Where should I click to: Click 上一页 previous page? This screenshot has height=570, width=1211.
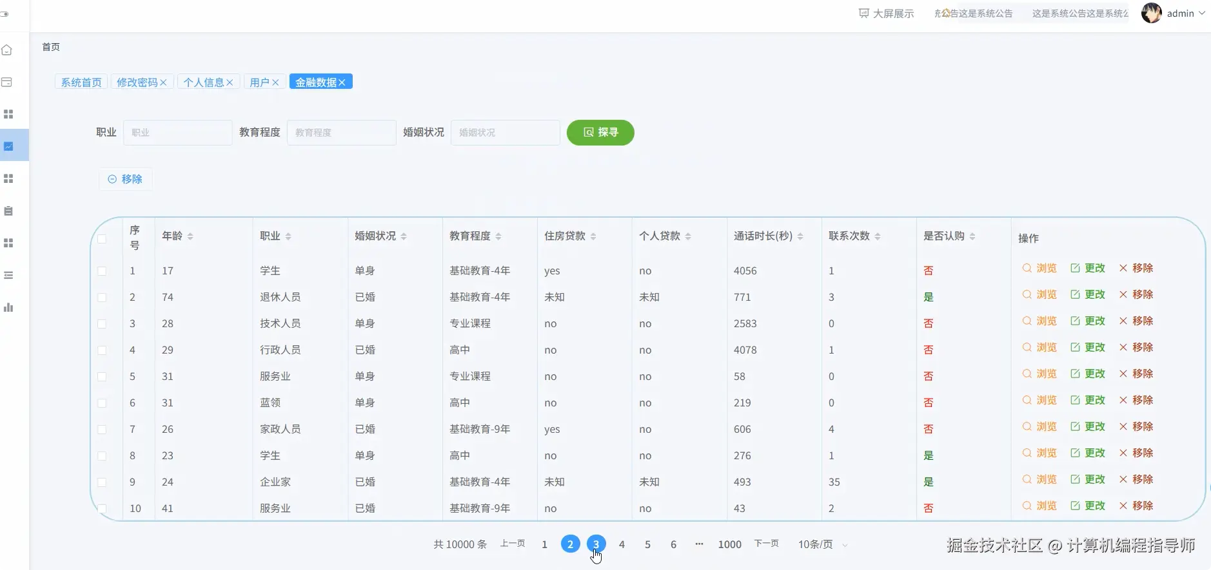(x=513, y=544)
